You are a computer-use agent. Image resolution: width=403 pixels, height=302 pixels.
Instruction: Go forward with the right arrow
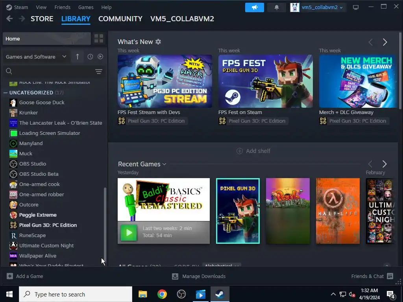point(22,18)
